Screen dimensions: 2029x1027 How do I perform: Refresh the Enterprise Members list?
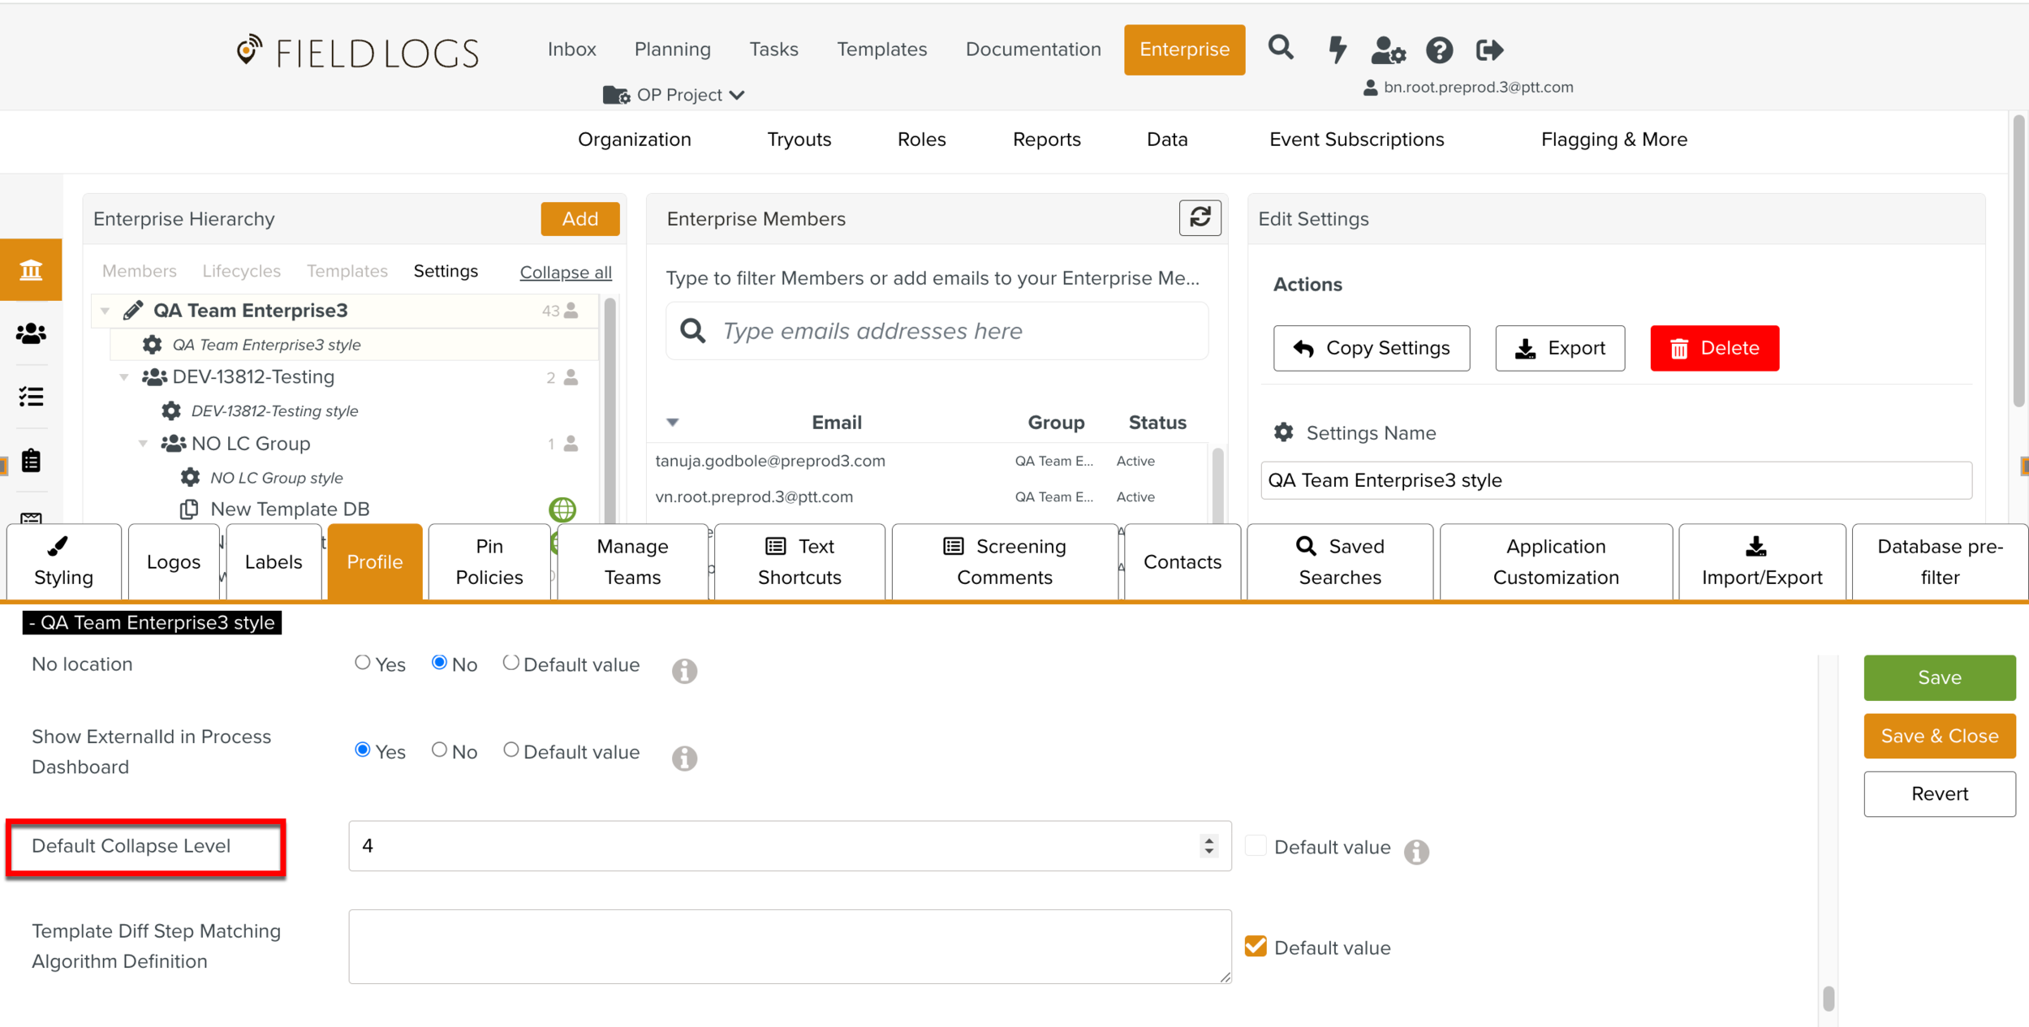point(1200,218)
